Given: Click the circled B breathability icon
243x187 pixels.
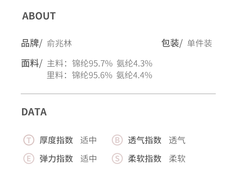Looking at the screenshot, I should pyautogui.click(x=117, y=140).
